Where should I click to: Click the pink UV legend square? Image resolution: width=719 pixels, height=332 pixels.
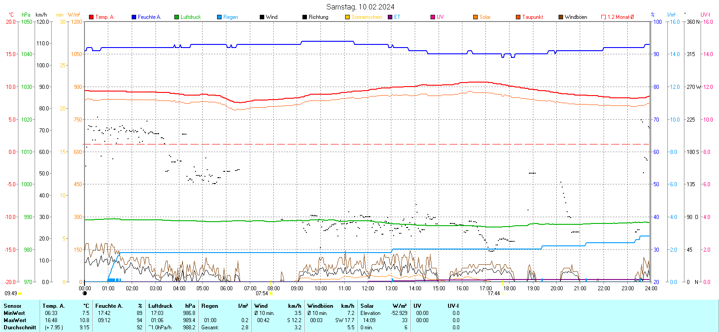click(433, 17)
